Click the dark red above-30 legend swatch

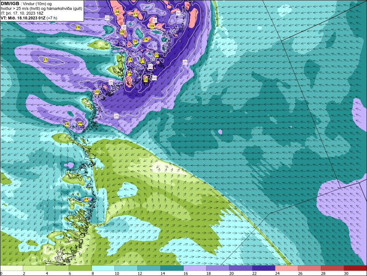(x=356, y=268)
